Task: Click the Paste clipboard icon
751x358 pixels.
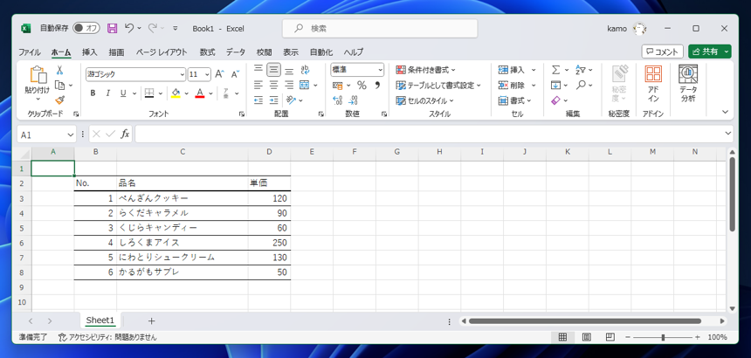Action: 38,75
